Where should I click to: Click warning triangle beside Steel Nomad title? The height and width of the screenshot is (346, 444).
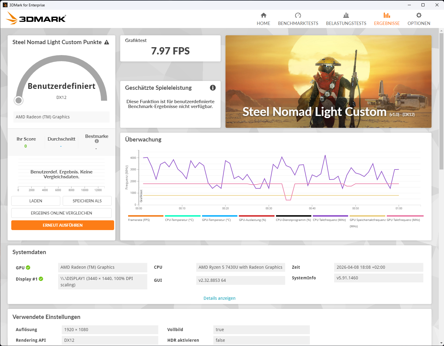coord(107,42)
